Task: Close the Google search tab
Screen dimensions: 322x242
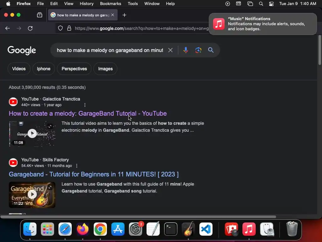Action: pos(113,15)
